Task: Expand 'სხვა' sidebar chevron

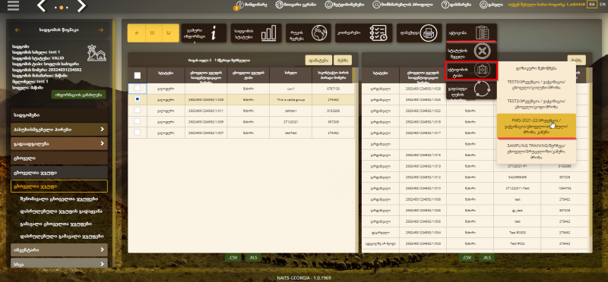Action: (103, 265)
